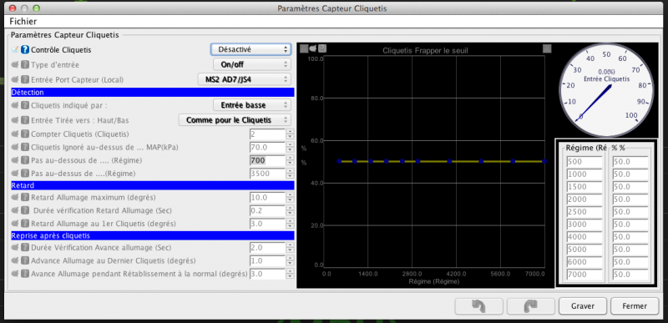Open help for Cliquetis indiqué par

(25, 105)
